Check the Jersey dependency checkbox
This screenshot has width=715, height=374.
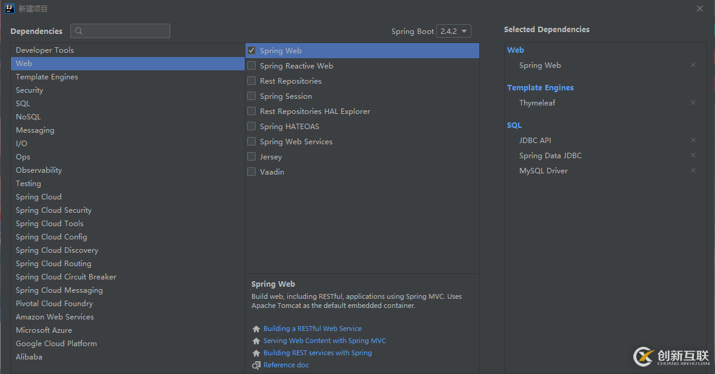click(x=251, y=156)
